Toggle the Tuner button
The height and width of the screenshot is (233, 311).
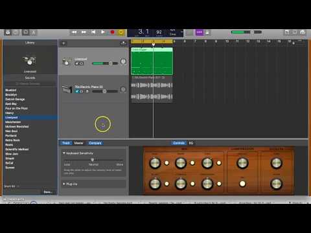190,32
